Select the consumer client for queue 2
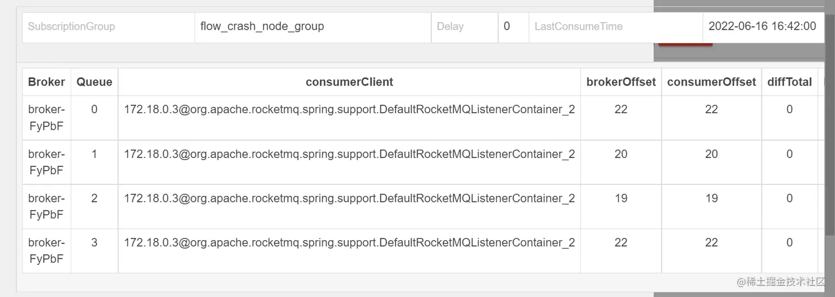This screenshot has height=297, width=835. tap(349, 198)
